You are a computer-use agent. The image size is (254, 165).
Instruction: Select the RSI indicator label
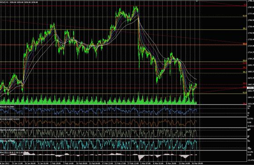(x=7, y=106)
